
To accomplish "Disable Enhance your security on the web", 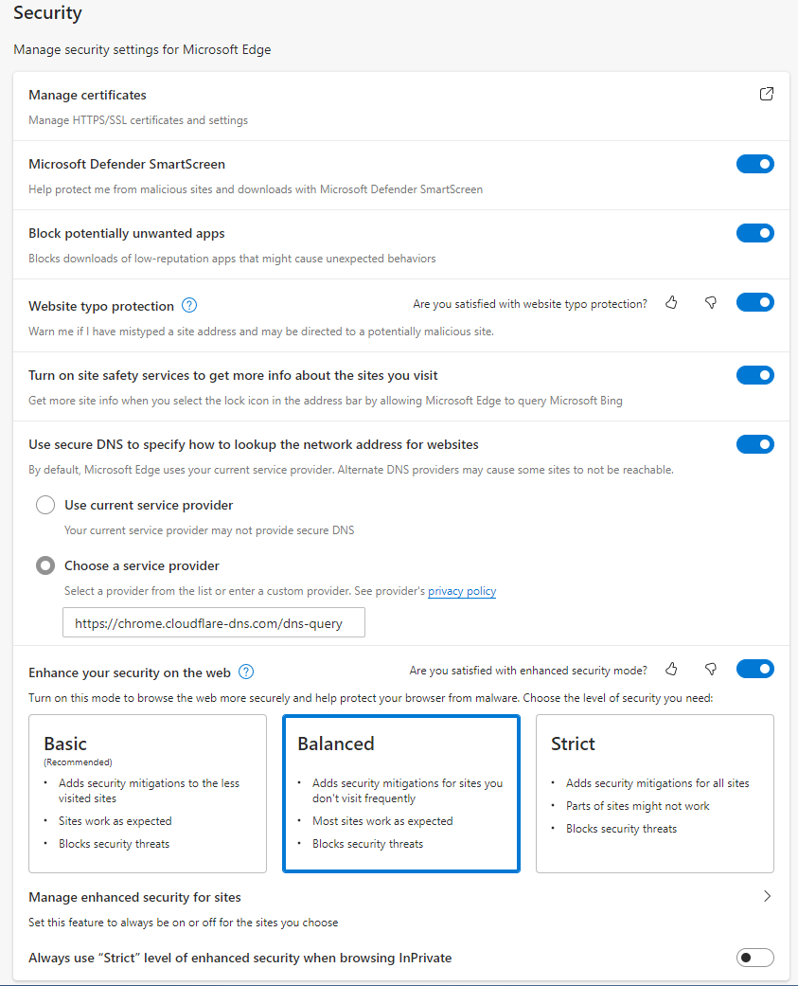I will [754, 669].
